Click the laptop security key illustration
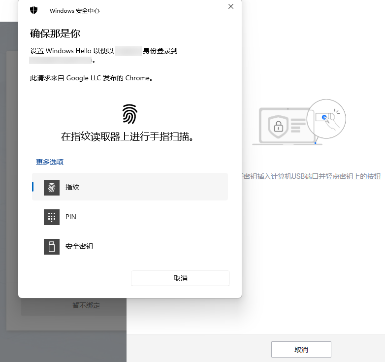Image resolution: width=385 pixels, height=362 pixels. click(299, 122)
